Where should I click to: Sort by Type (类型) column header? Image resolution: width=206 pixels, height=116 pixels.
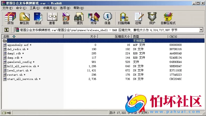(150, 37)
